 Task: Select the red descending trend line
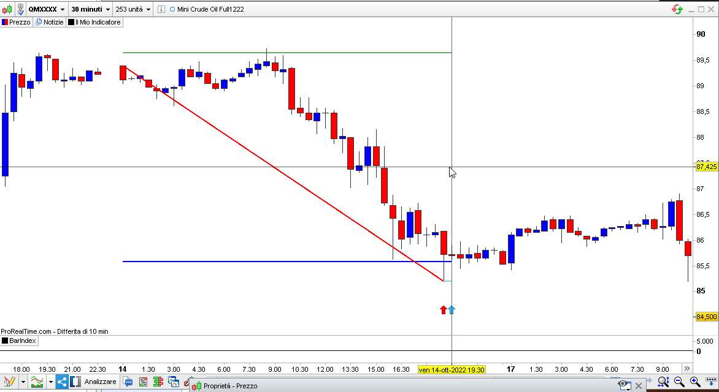point(283,173)
